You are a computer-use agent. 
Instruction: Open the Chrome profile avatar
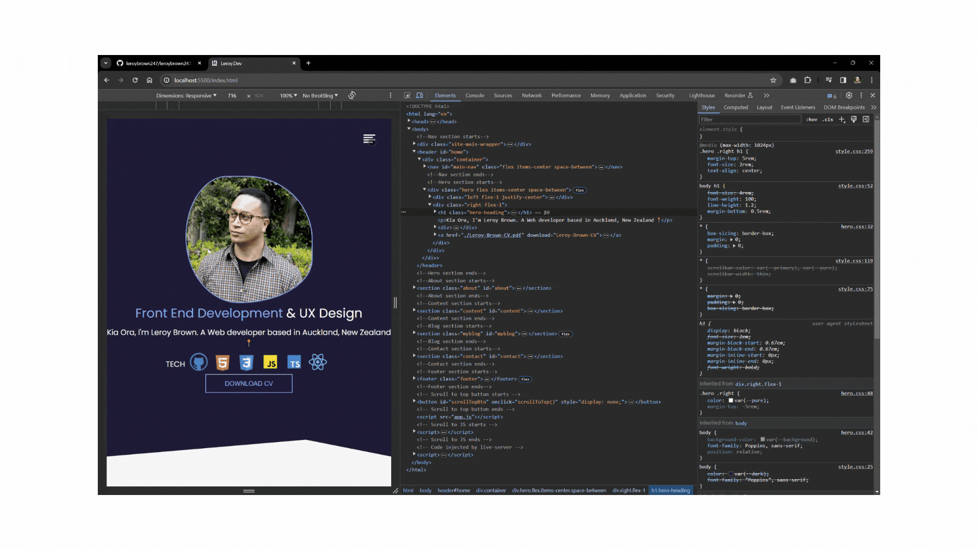(857, 80)
